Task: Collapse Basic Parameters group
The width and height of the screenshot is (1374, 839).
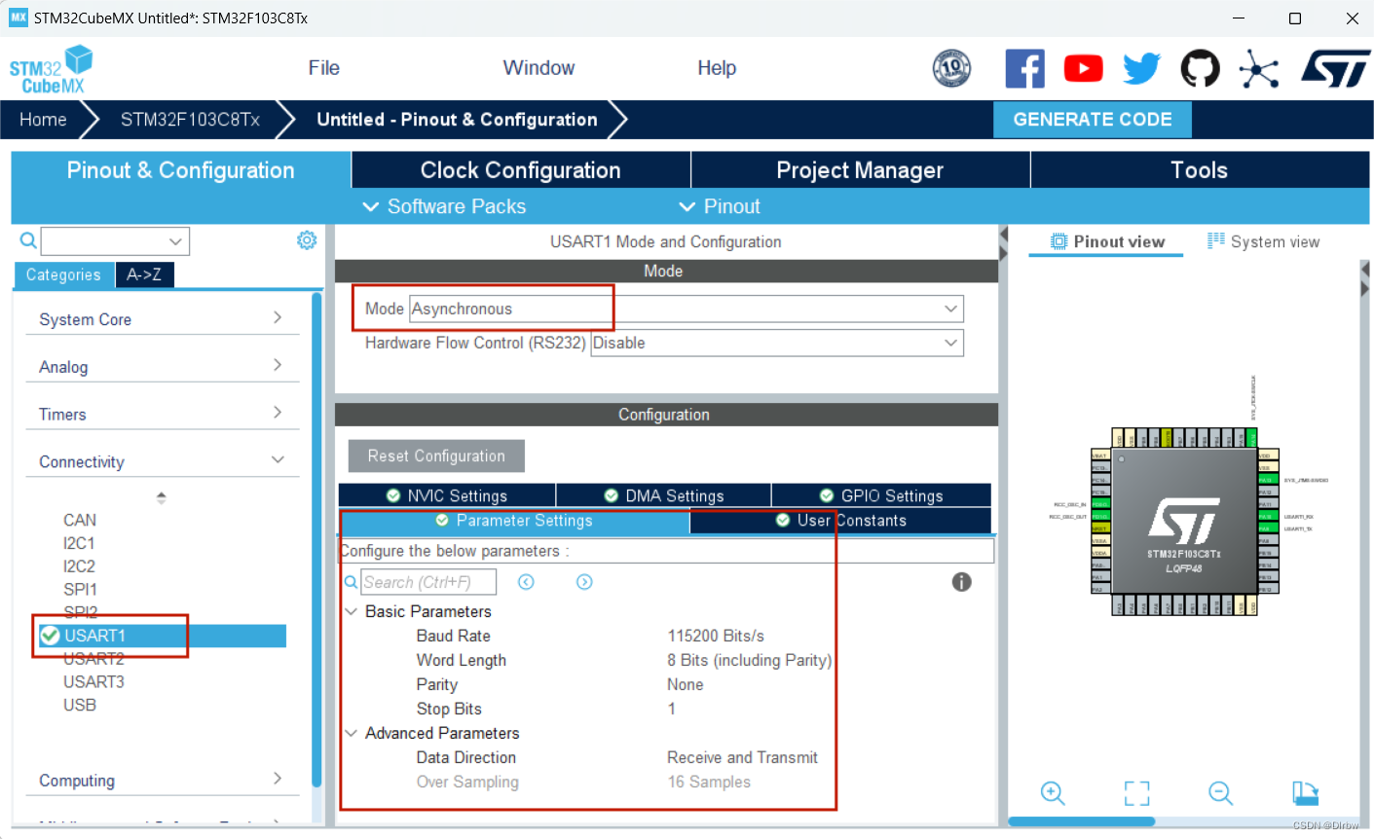Action: click(x=352, y=611)
